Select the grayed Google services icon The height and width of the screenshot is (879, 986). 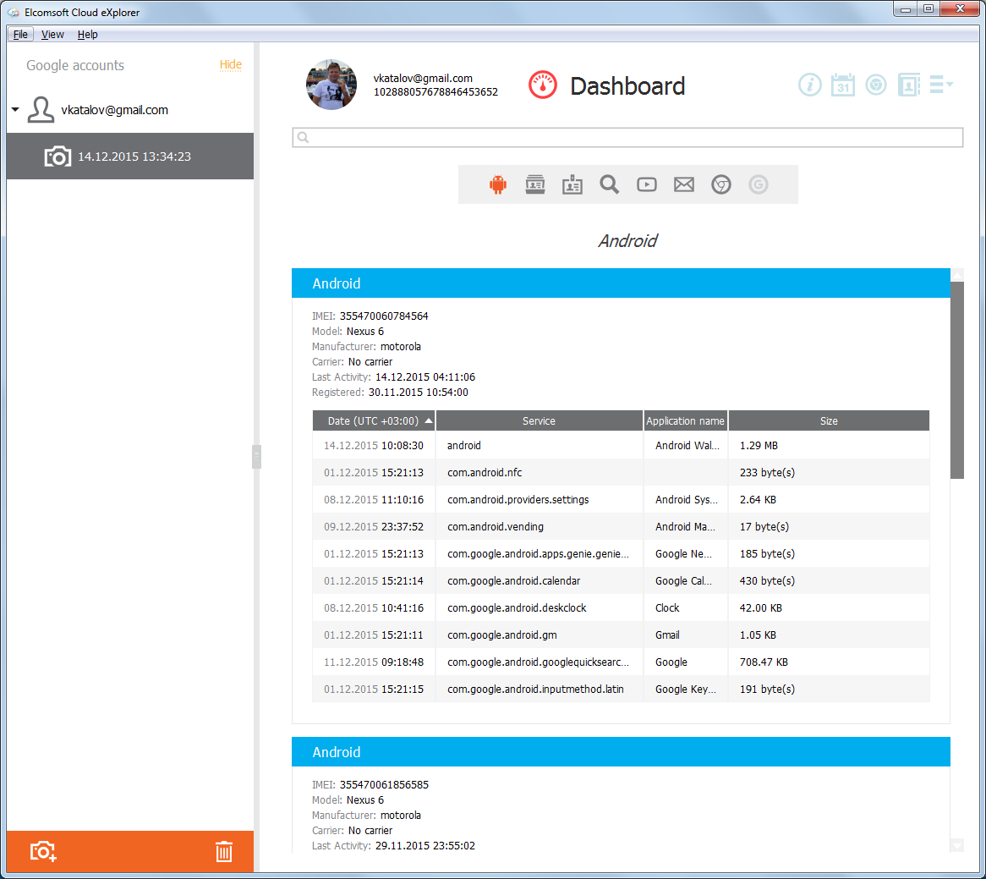759,184
